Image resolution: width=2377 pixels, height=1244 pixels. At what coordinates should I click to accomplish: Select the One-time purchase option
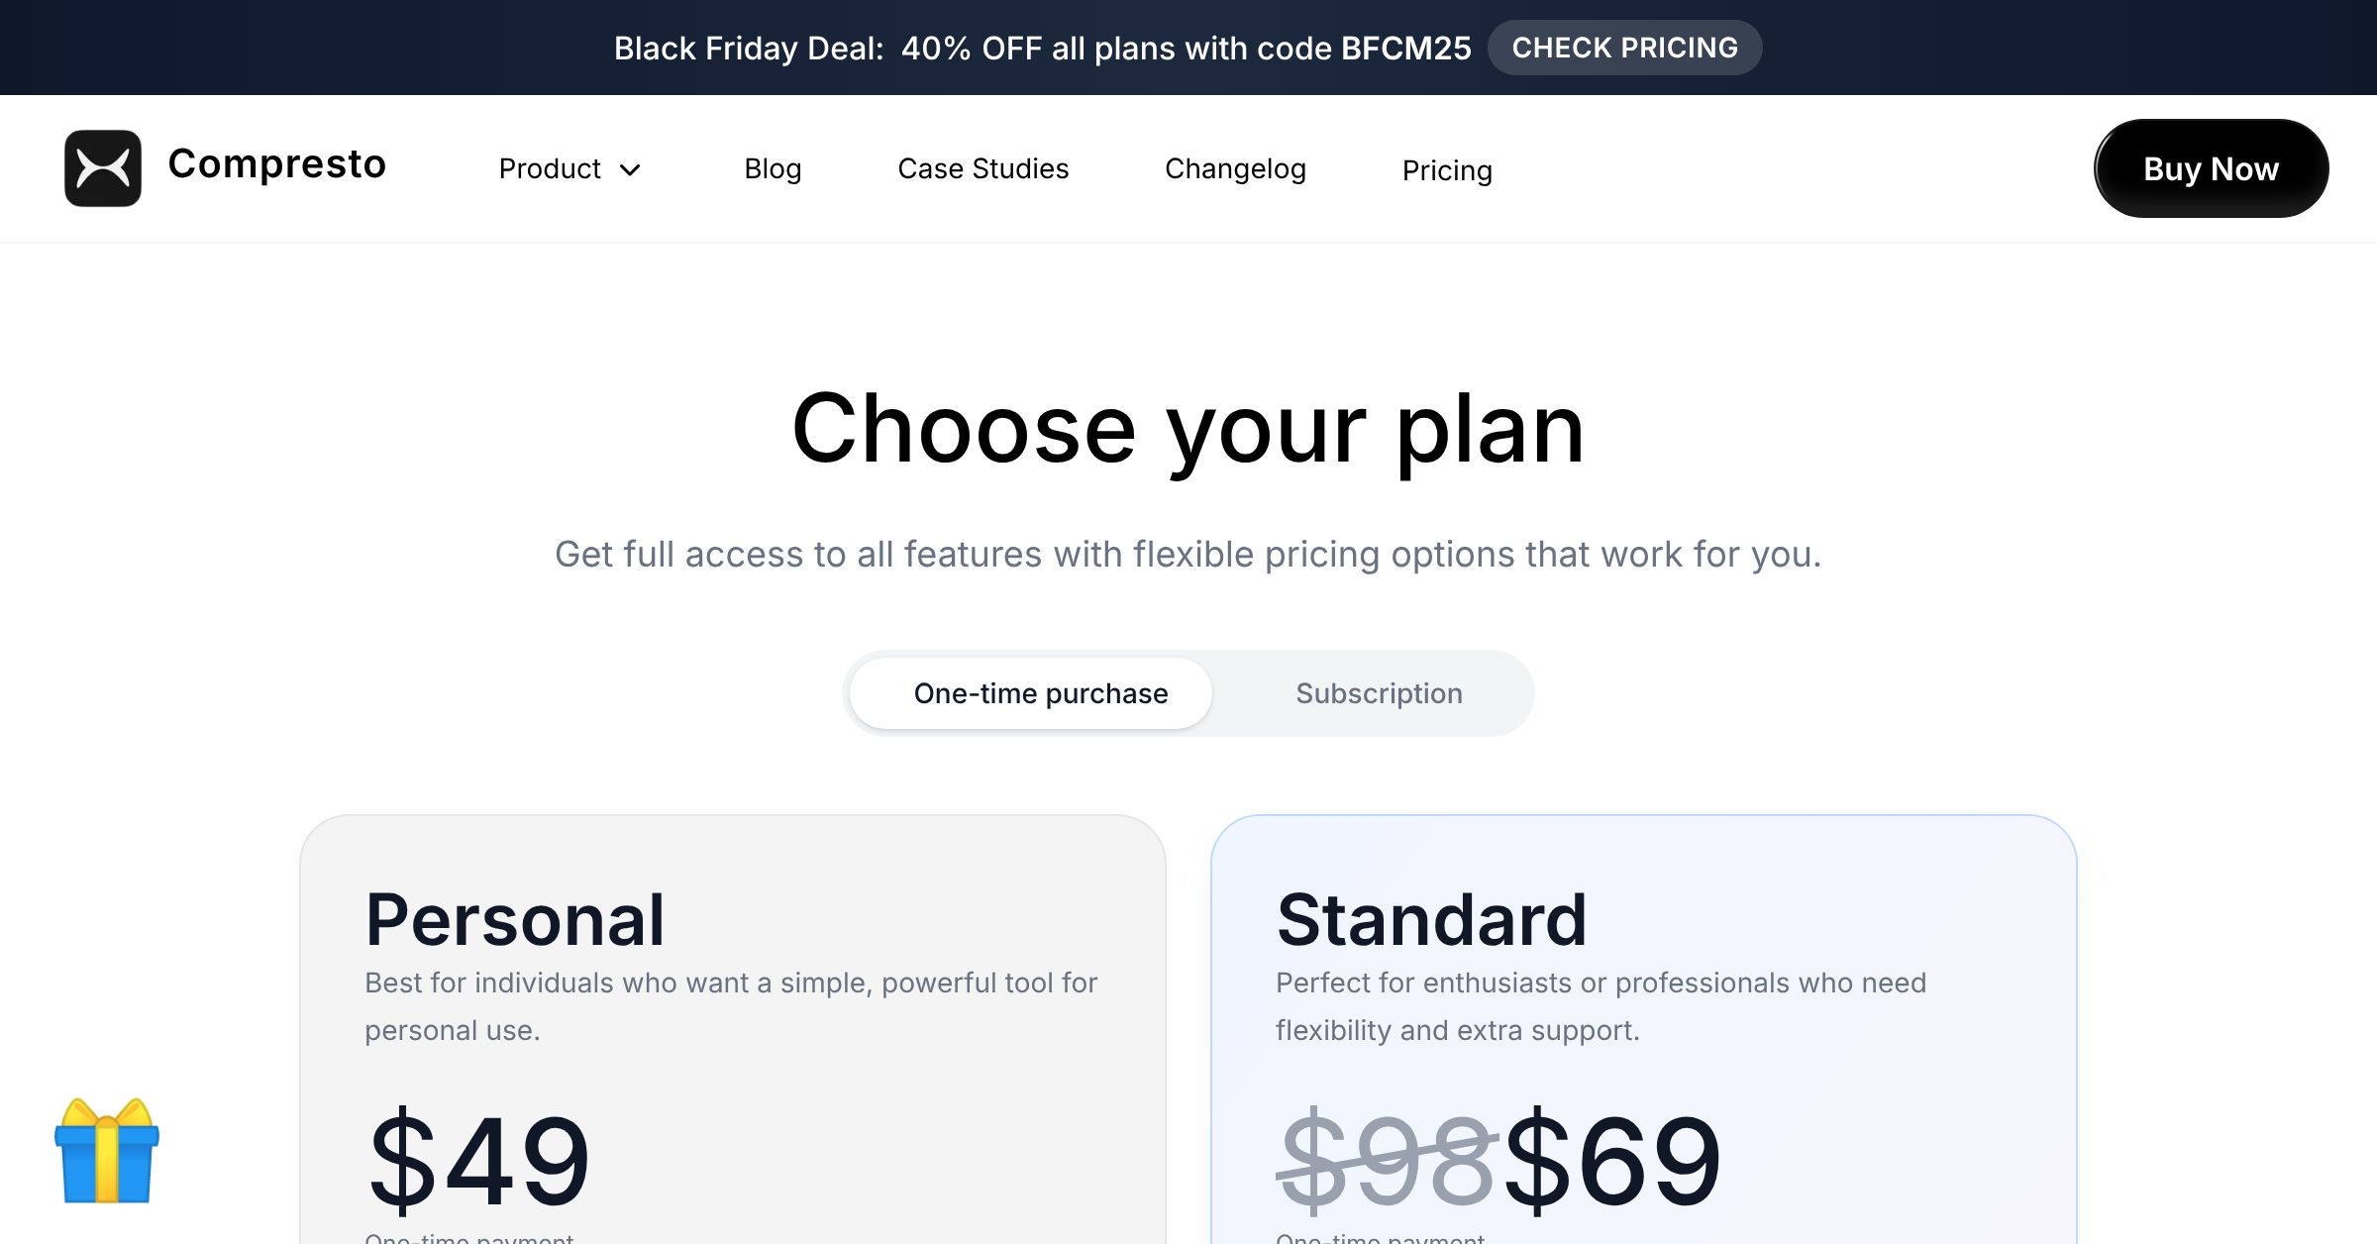point(1040,693)
